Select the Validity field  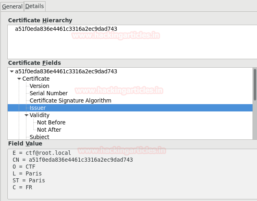pos(39,115)
